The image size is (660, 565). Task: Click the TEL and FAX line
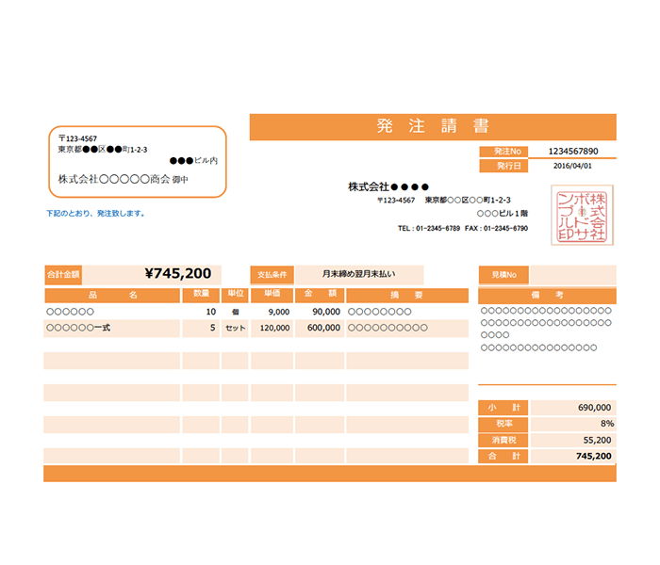[x=463, y=228]
